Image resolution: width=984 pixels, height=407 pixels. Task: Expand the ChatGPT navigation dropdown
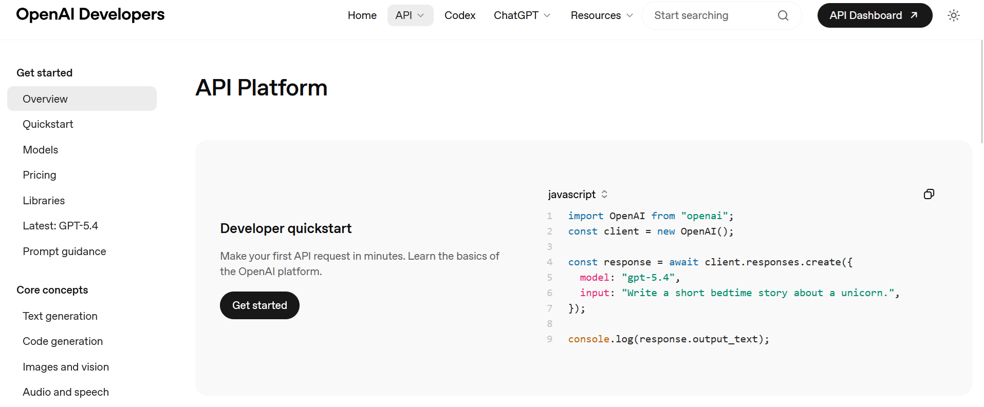(522, 15)
